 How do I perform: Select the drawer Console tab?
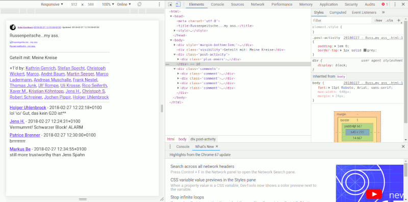click(x=183, y=146)
